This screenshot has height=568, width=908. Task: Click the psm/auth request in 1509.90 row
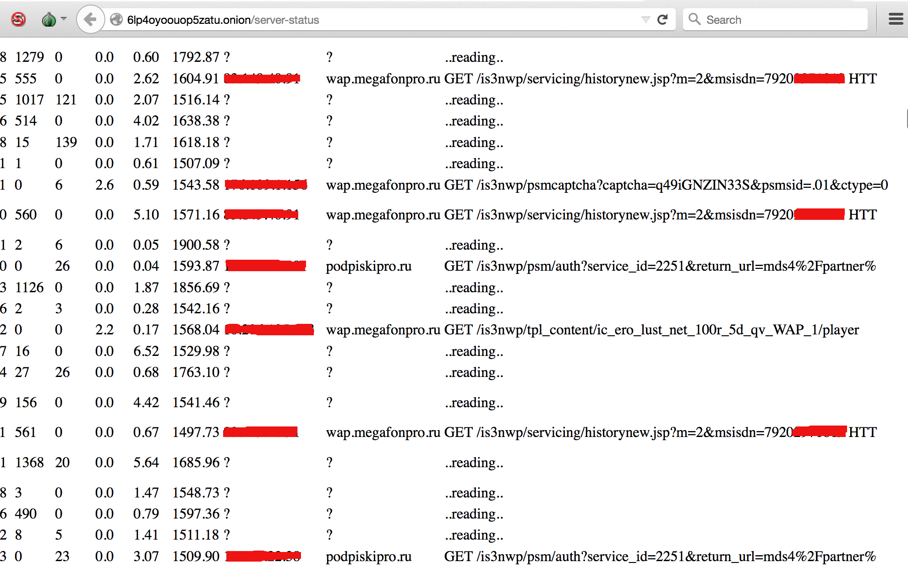click(660, 557)
